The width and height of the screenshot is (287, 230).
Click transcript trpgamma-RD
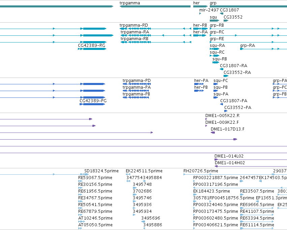pyautogui.click(x=134, y=25)
